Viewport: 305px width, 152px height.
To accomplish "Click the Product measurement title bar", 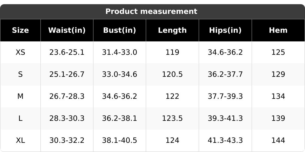I will tap(151, 12).
